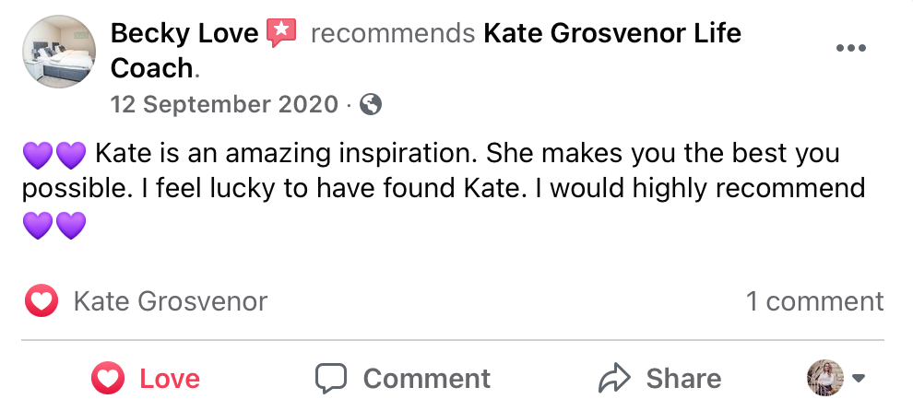Click the purple hearts starting the review

click(53, 154)
